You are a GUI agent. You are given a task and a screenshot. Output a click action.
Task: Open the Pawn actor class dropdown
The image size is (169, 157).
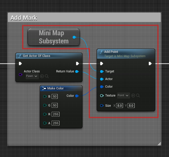tap(32, 76)
